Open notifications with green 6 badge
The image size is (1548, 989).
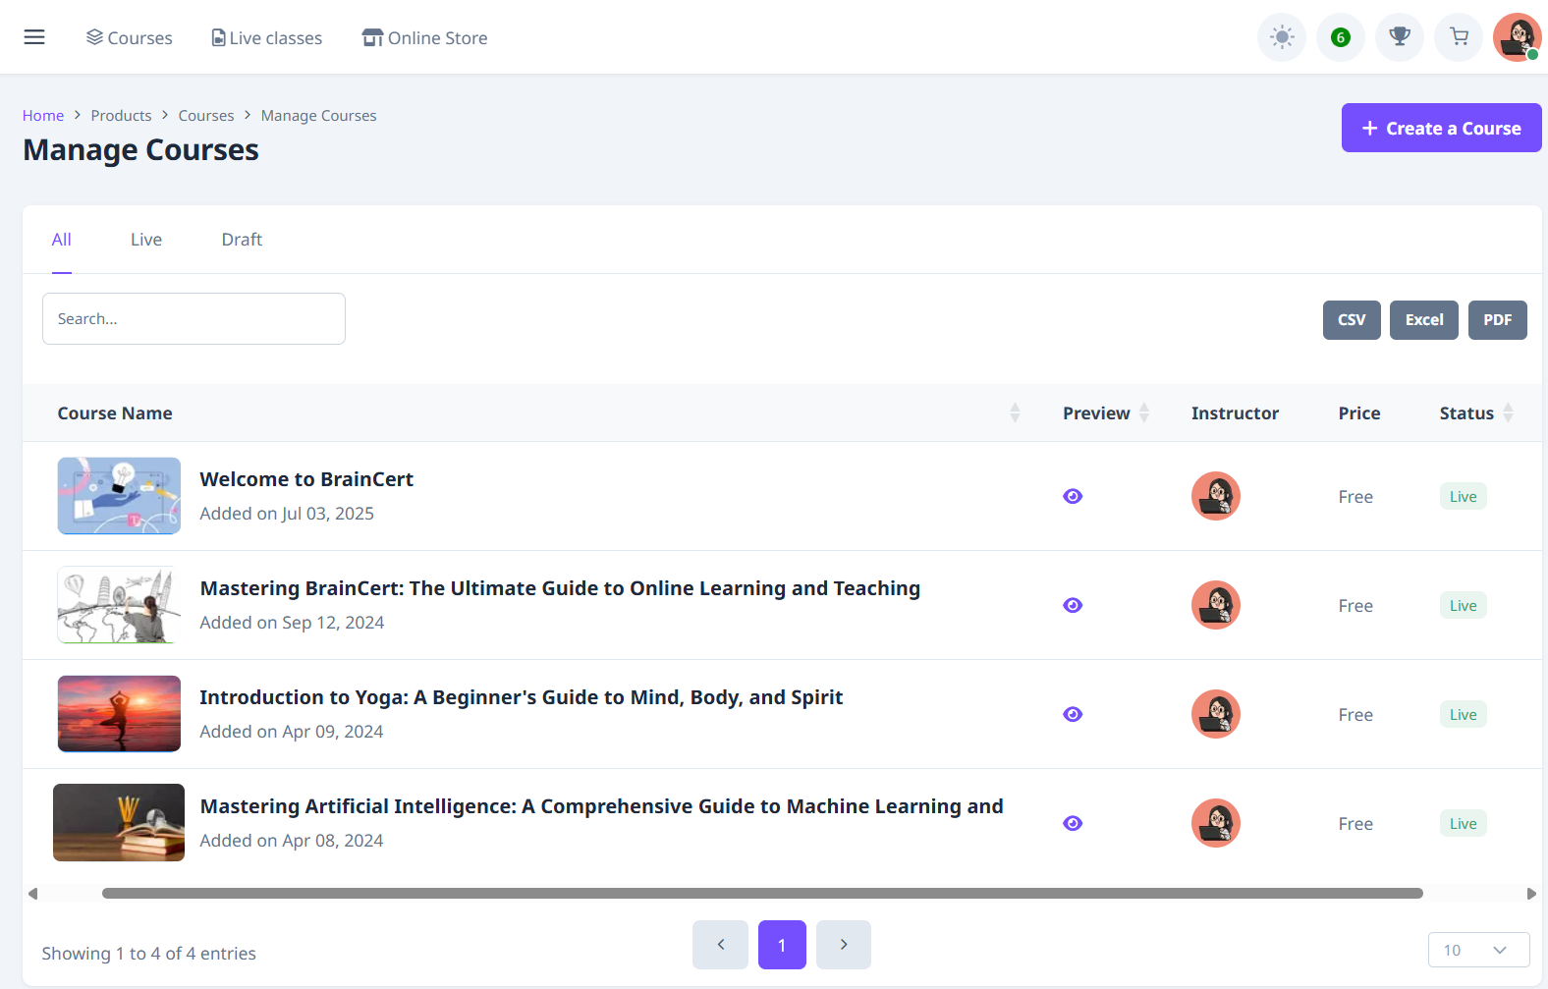coord(1341,37)
